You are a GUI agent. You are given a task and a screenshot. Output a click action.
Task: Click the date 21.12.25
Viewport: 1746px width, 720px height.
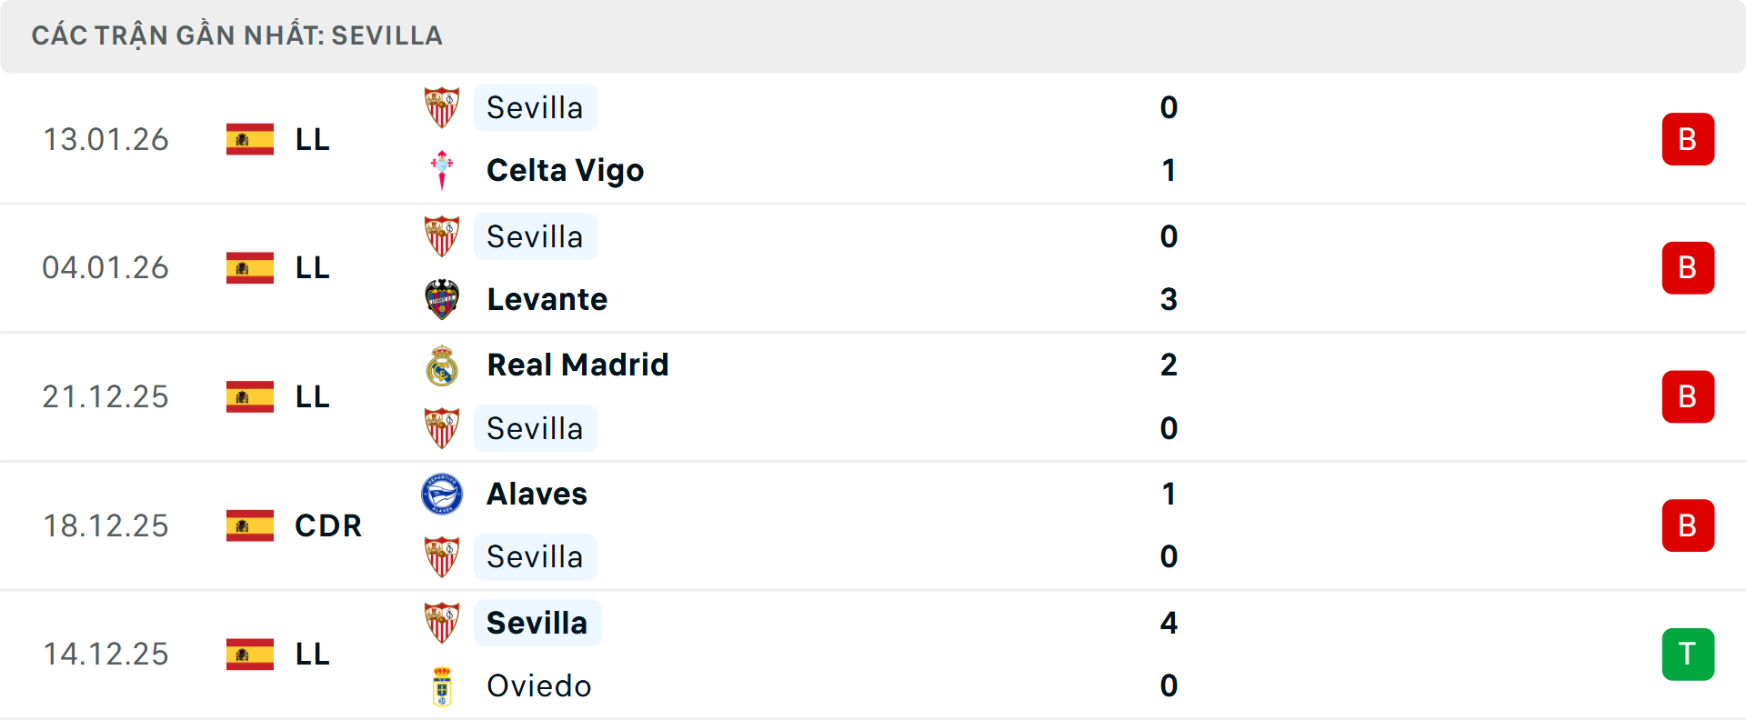tap(105, 396)
